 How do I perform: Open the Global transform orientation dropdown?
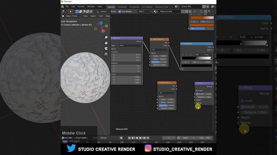point(103,12)
